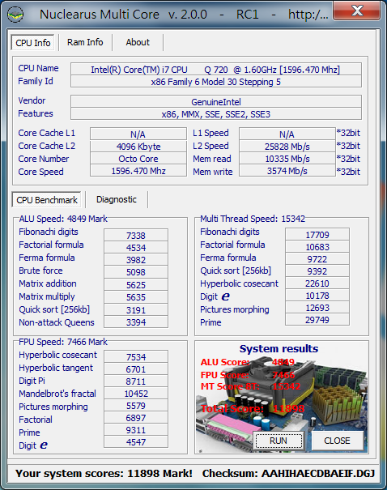The width and height of the screenshot is (387, 490).
Task: Click the MT Score 8T 15342 line
Action: [x=250, y=386]
